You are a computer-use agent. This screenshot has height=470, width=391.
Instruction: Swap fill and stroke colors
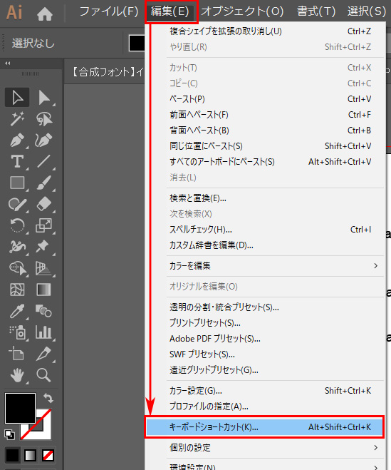click(48, 399)
